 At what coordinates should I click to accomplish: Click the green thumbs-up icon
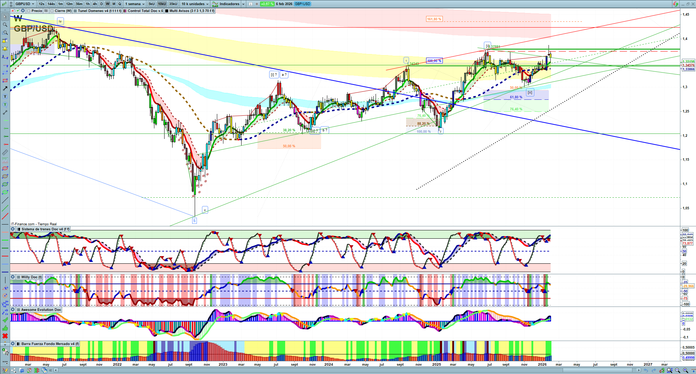pos(5,328)
